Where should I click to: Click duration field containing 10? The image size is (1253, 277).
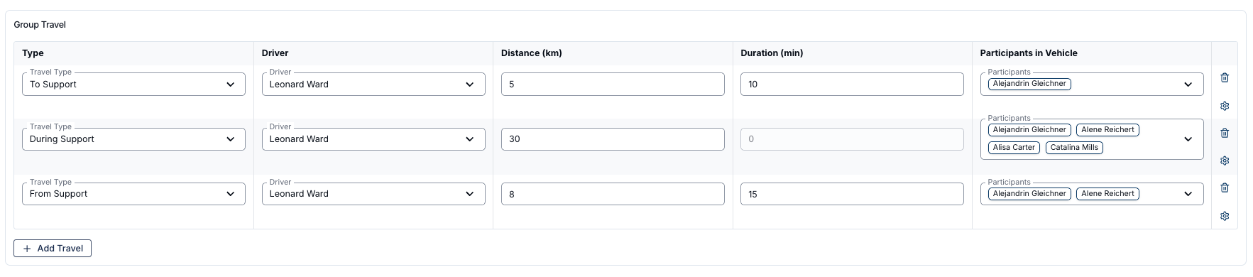pyautogui.click(x=852, y=84)
